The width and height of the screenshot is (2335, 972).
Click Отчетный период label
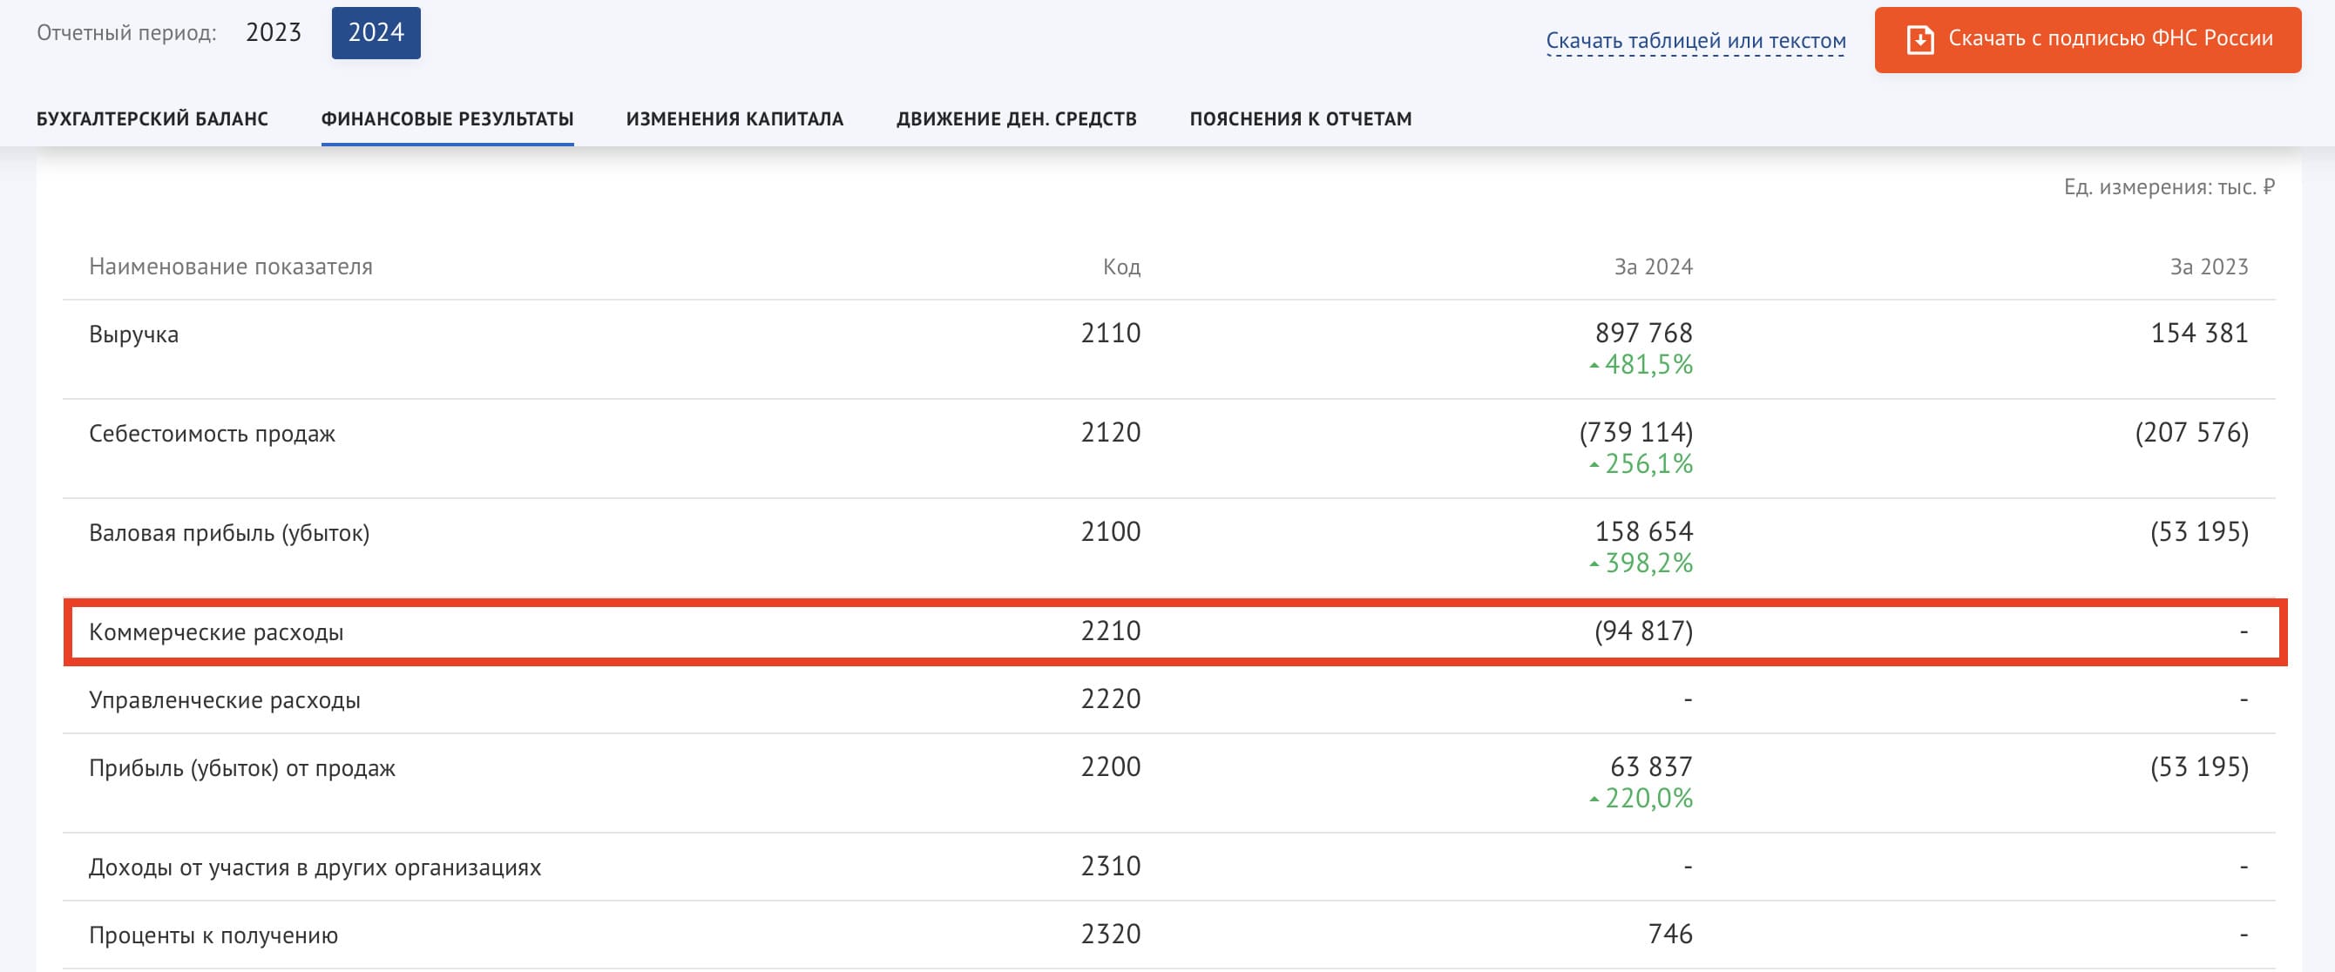pyautogui.click(x=127, y=32)
